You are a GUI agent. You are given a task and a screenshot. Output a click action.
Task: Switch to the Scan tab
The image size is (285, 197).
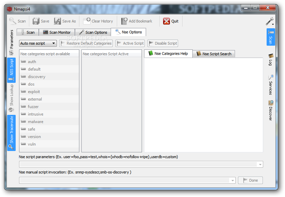coord(28,32)
